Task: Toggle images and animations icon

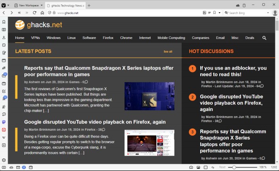Action: tap(198, 167)
